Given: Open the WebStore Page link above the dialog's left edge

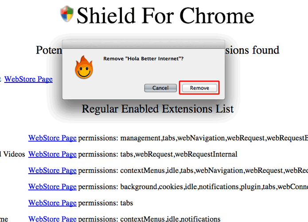Looking at the screenshot, I should [x=28, y=79].
